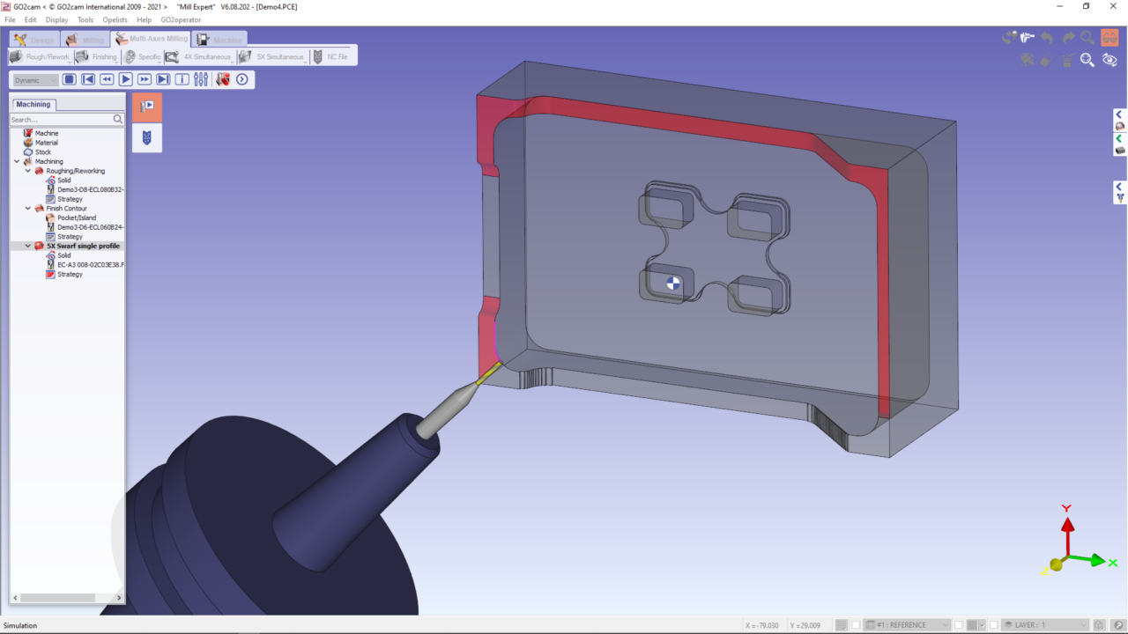Screen dimensions: 1128x634
Task: Jump to the simulation end with skip-forward
Action: pyautogui.click(x=163, y=80)
